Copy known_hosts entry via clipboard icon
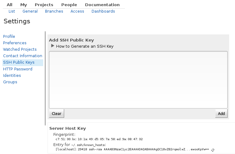The image size is (235, 154). [213, 150]
